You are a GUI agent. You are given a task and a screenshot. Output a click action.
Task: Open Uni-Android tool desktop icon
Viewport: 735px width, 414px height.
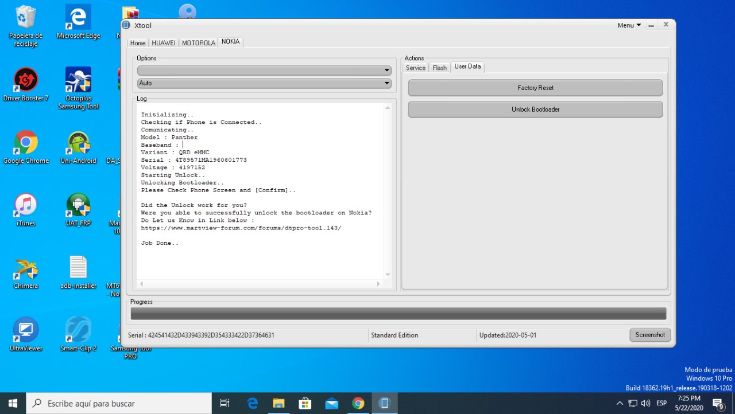coord(78,143)
